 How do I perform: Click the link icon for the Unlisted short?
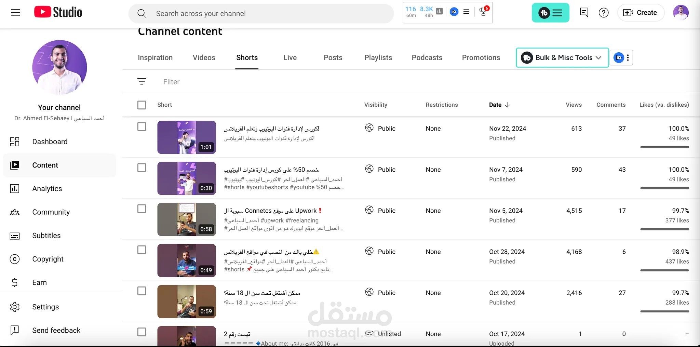[369, 333]
